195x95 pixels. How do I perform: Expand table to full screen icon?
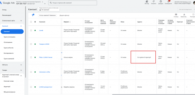pos(193,14)
